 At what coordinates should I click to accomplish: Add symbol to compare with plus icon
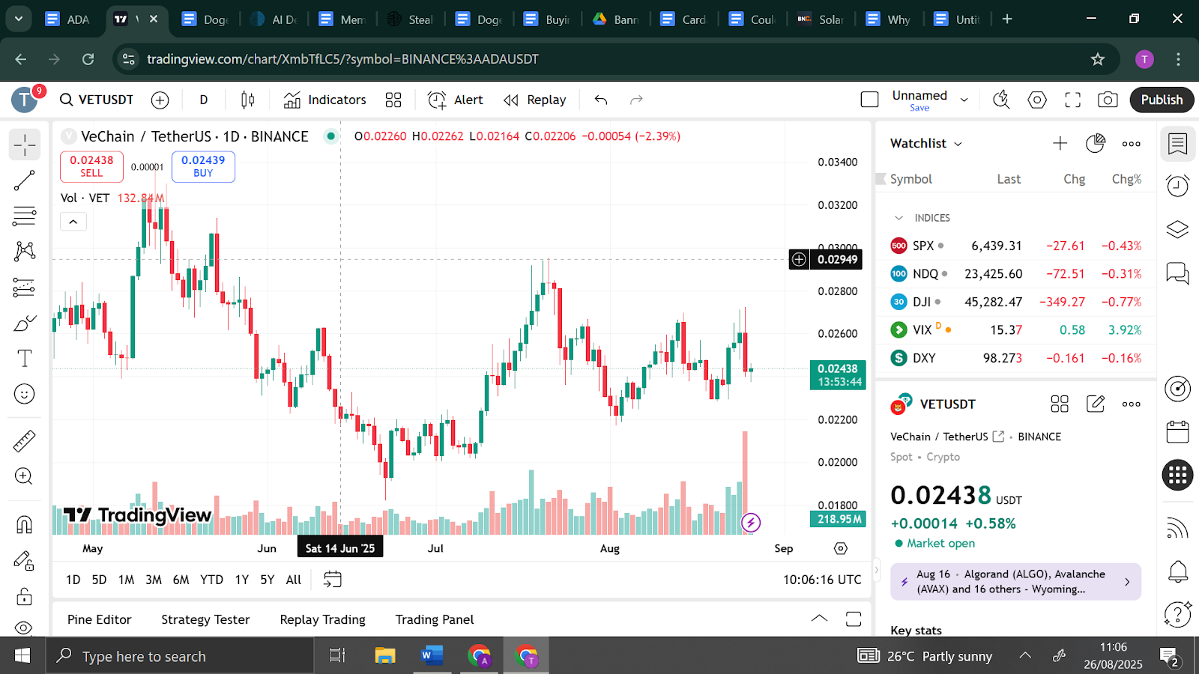160,100
